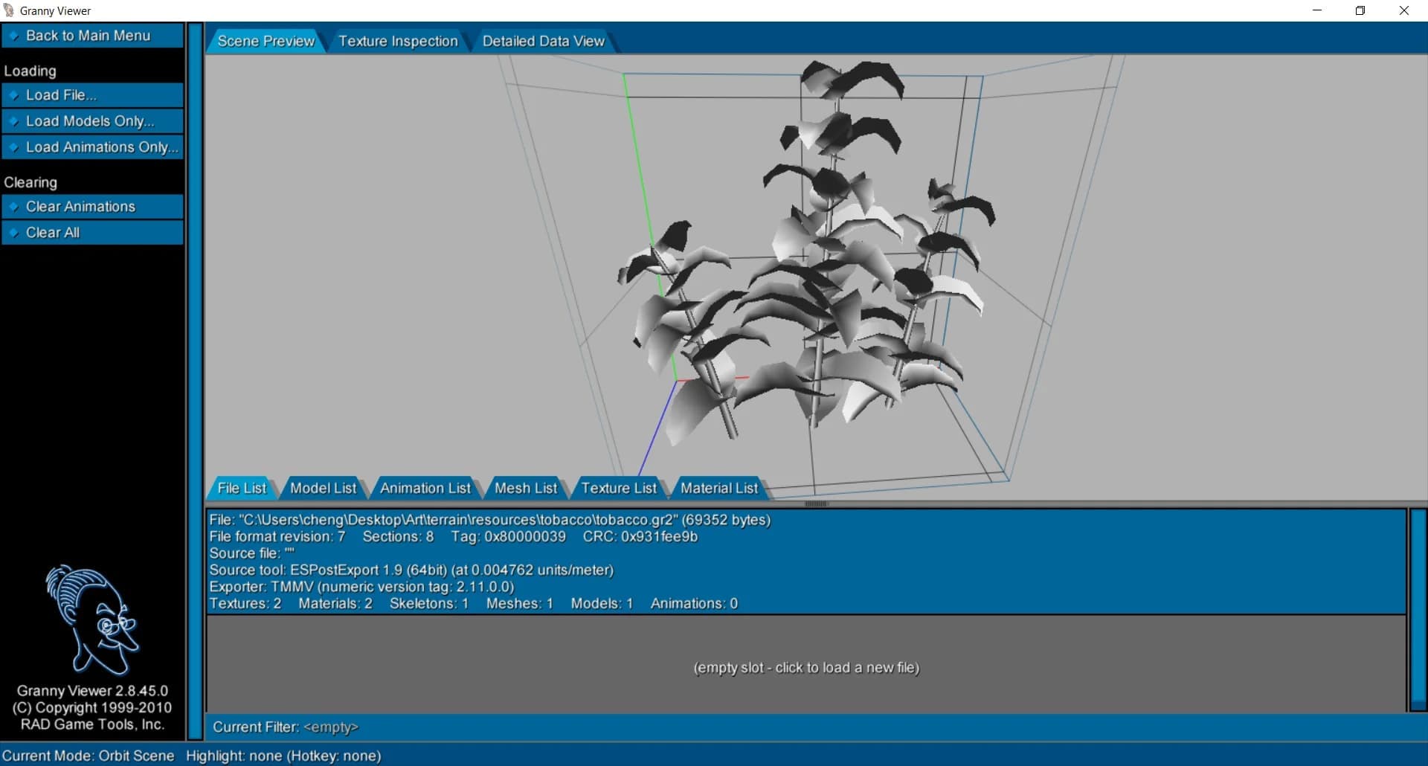
Task: Click diamond icon beside Load Animations Only
Action: [13, 147]
